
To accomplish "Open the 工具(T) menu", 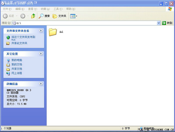I will [x=57, y=9].
